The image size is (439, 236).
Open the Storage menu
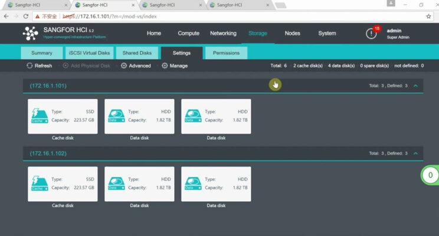[x=258, y=33]
